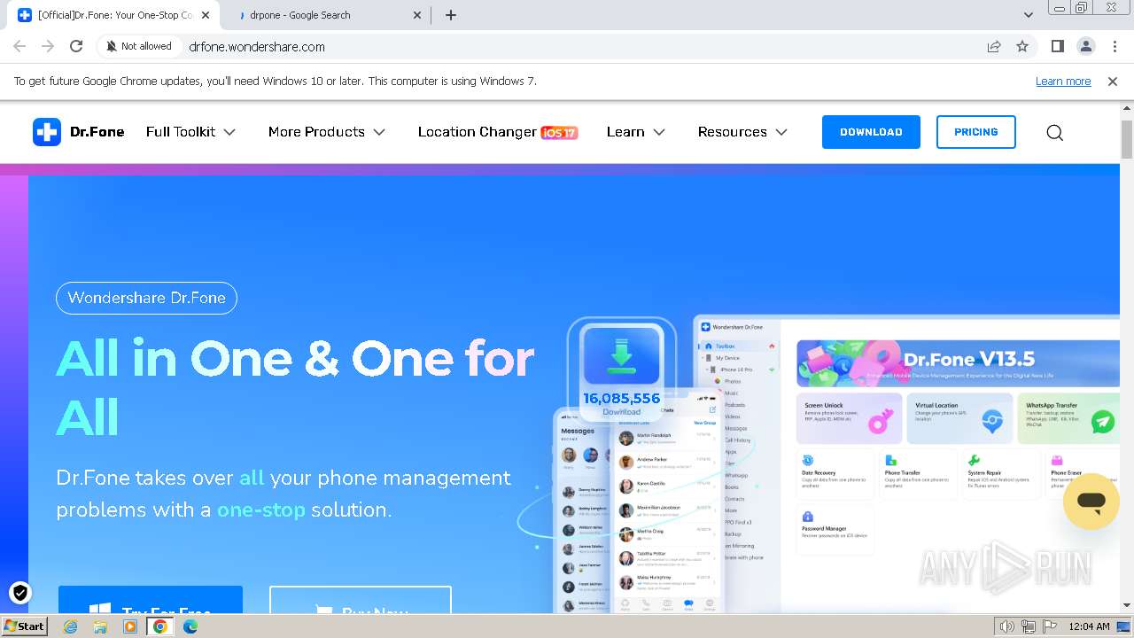Open the browser side panel icon
This screenshot has height=638, width=1134.
tap(1057, 46)
